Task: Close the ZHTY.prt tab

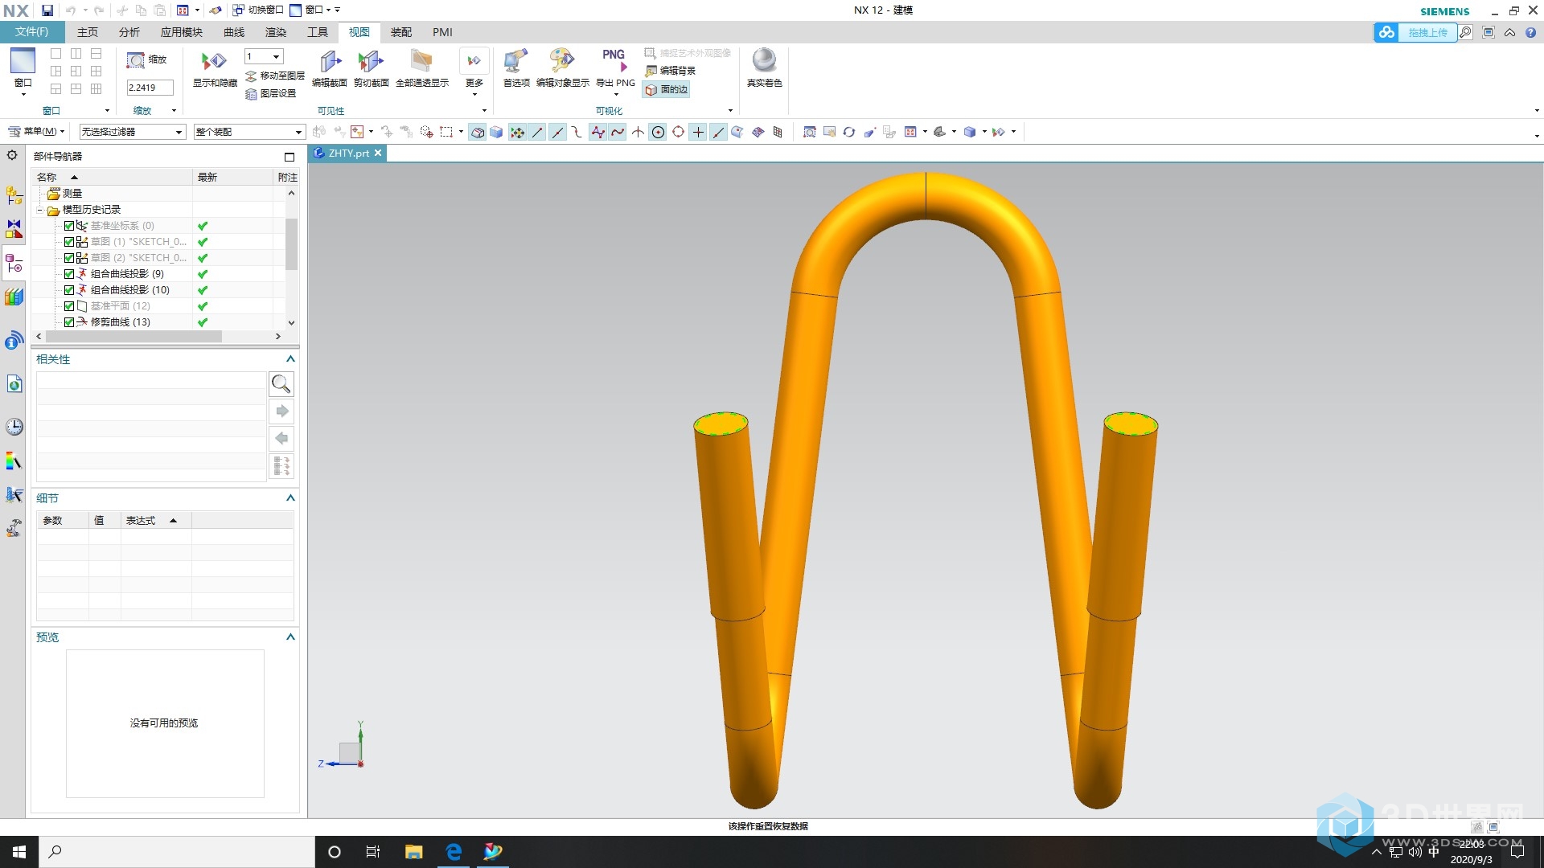Action: tap(378, 153)
